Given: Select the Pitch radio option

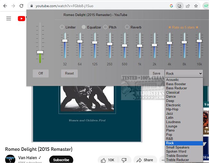Looking at the screenshot, I should (105, 27).
